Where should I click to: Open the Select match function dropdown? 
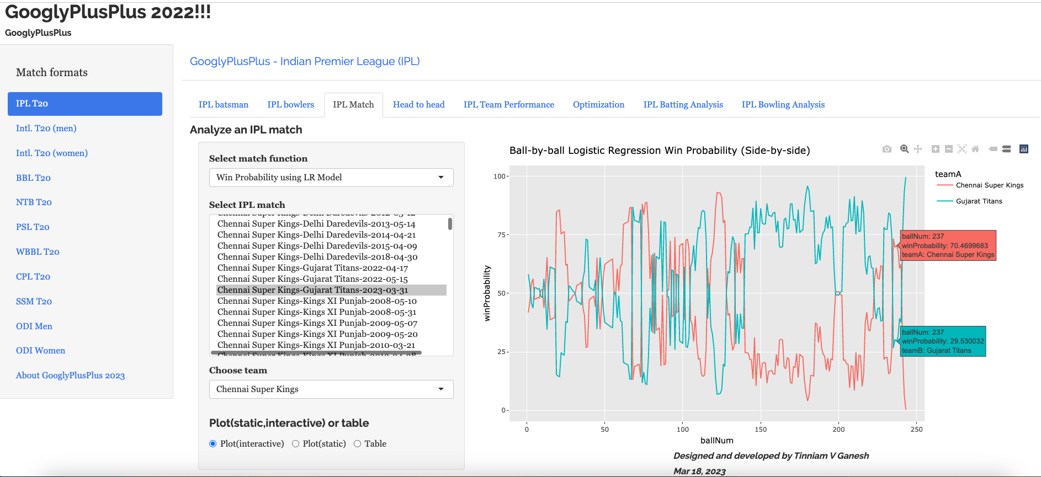pyautogui.click(x=331, y=178)
